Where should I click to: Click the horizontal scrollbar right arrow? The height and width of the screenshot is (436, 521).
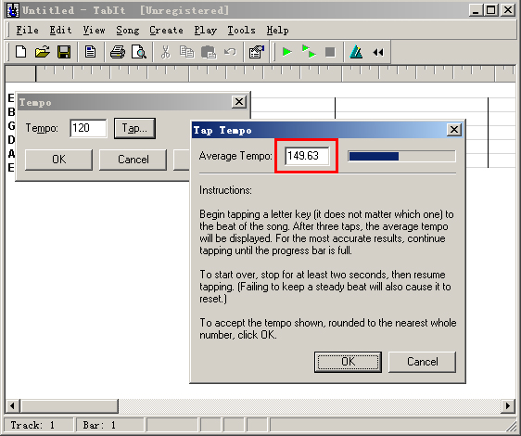508,406
